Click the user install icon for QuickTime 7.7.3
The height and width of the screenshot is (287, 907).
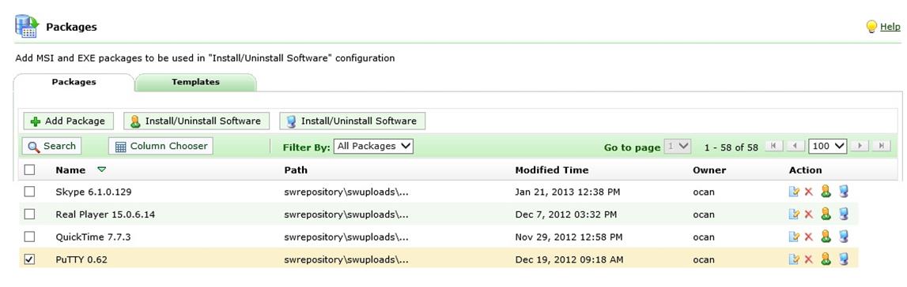tap(826, 237)
